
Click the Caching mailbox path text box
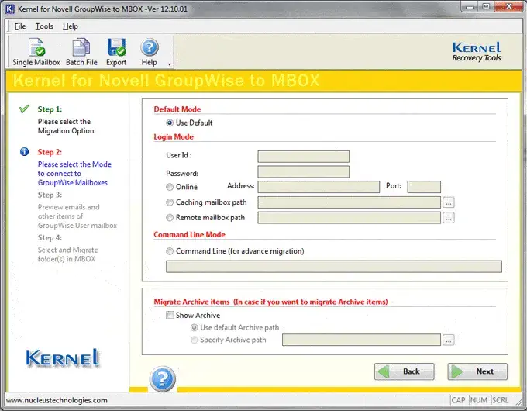coord(350,202)
